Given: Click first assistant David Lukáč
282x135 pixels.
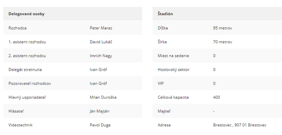Looking at the screenshot, I should pos(101,42).
